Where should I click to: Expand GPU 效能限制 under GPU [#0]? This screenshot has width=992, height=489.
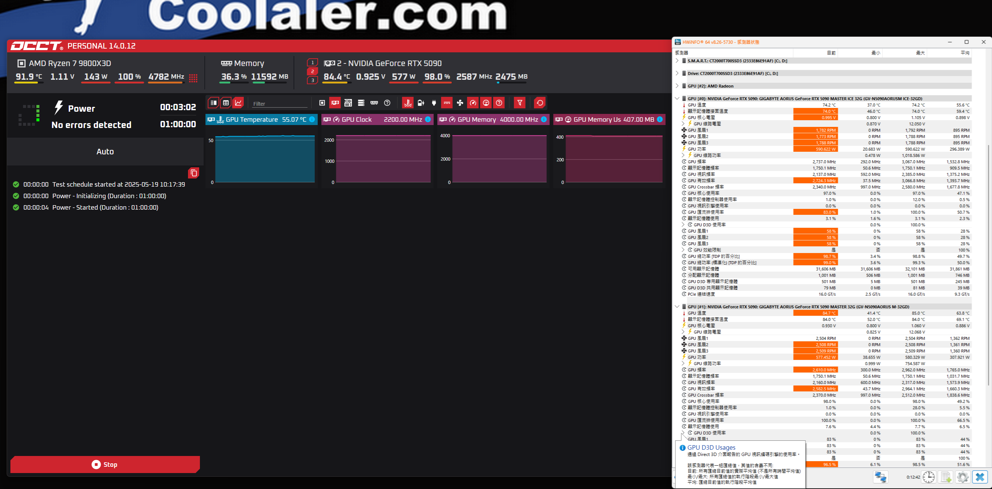683,250
